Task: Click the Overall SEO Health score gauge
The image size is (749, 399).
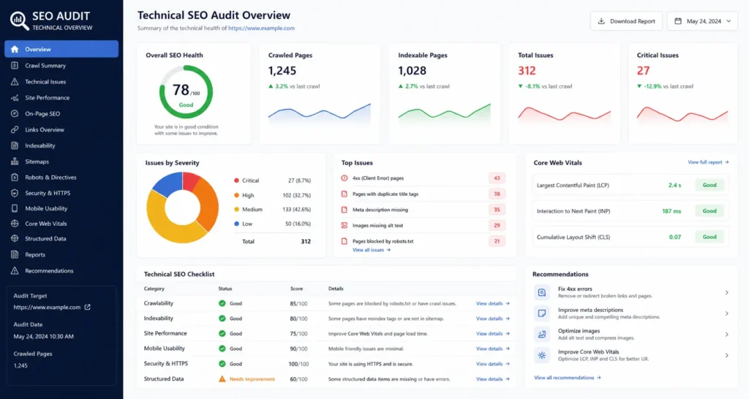Action: [x=186, y=91]
